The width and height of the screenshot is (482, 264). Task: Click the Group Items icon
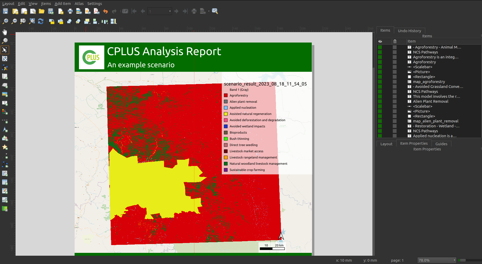point(69,21)
